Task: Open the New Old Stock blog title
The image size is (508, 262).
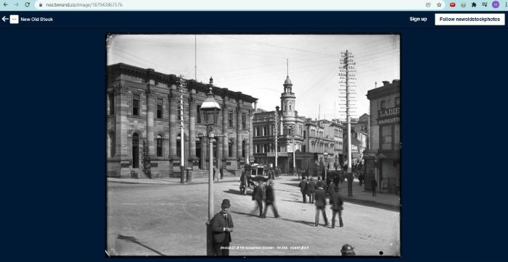Action: pos(37,20)
